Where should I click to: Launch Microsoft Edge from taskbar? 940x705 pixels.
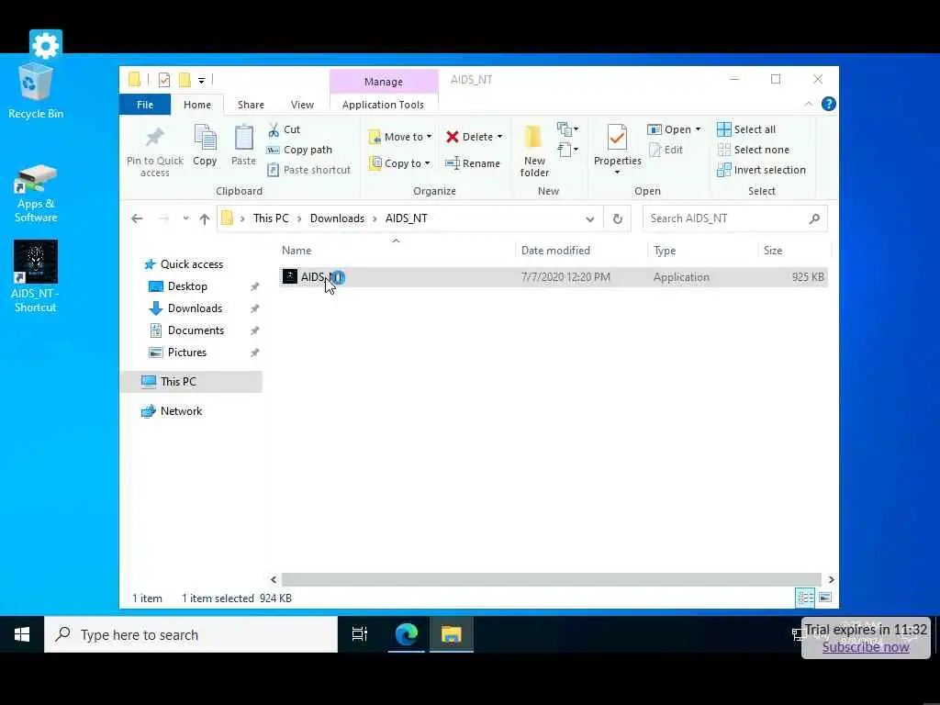pos(407,635)
